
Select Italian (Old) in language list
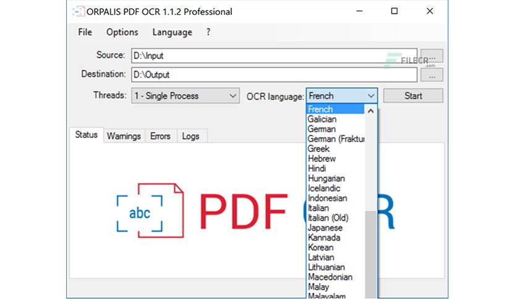[335, 217]
